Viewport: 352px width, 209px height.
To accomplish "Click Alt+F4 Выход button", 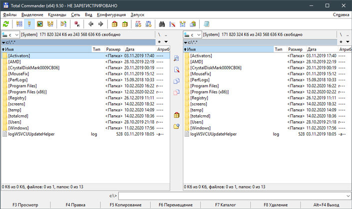I will 326,205.
